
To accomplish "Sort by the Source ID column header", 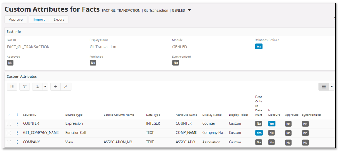I will 30,115.
